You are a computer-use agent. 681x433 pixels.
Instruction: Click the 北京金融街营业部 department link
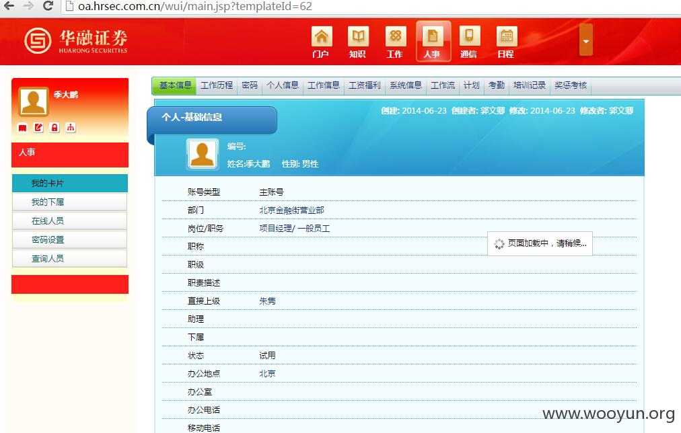291,210
